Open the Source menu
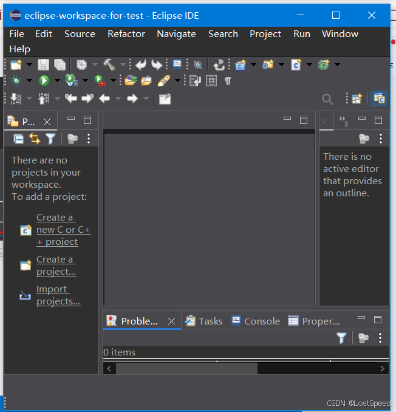Screen dimensions: 396x412 tap(80, 34)
